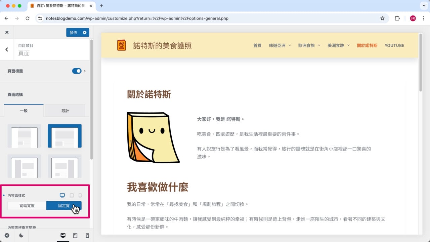Expand 頁面標題 settings via its arrow
Viewport: 430px width, 242px height.
point(85,71)
